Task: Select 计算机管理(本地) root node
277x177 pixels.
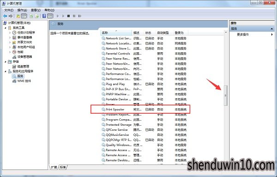Action: point(19,23)
